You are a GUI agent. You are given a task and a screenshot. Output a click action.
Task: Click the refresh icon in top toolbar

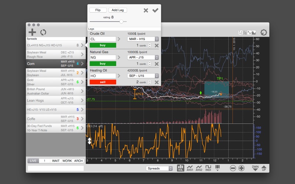[x=43, y=32]
